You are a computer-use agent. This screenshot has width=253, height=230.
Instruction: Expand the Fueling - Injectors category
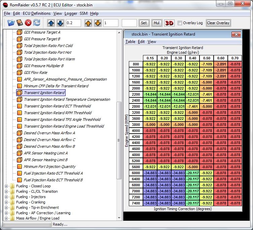pos(6,197)
